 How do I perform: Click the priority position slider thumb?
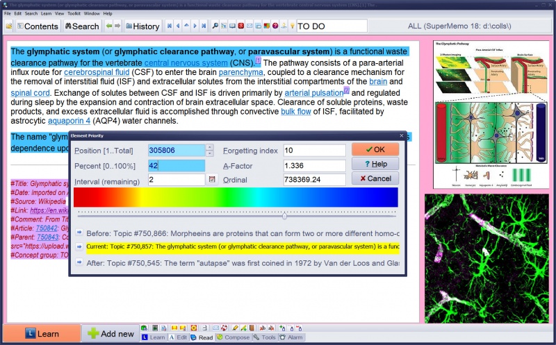pyautogui.click(x=284, y=216)
